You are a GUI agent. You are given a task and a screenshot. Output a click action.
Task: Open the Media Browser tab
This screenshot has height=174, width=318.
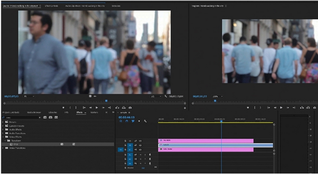[34, 112]
